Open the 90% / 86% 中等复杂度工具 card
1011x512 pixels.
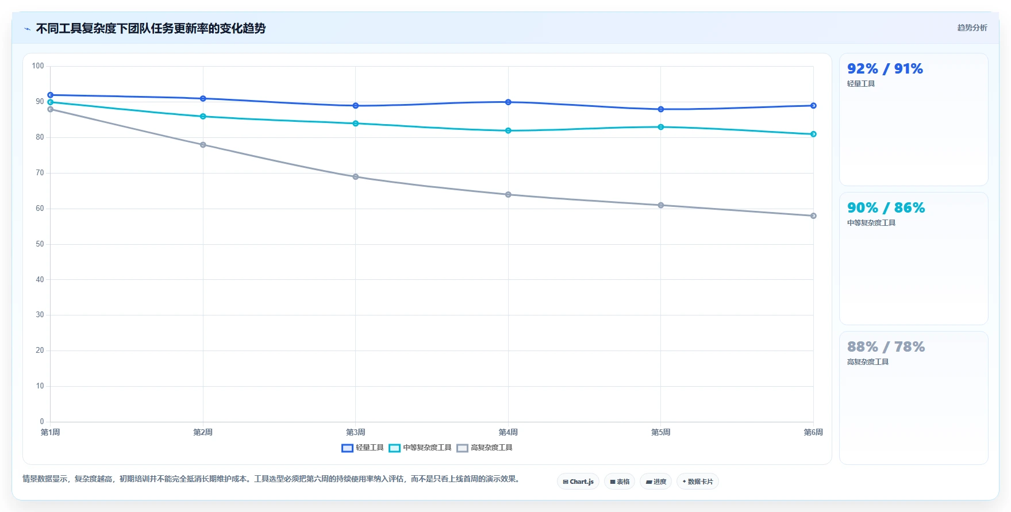(914, 259)
